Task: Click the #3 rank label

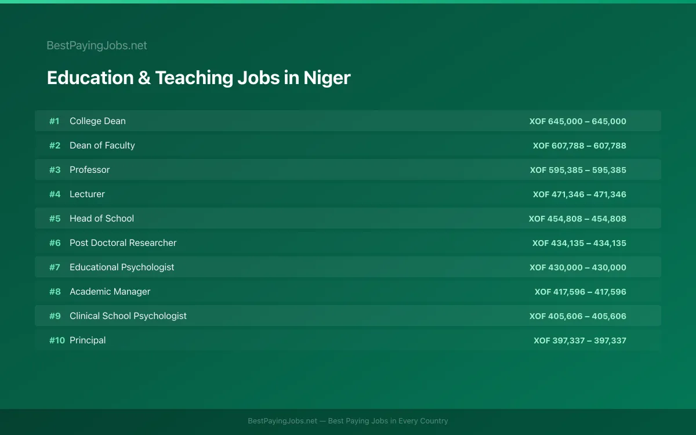Action: tap(55, 170)
